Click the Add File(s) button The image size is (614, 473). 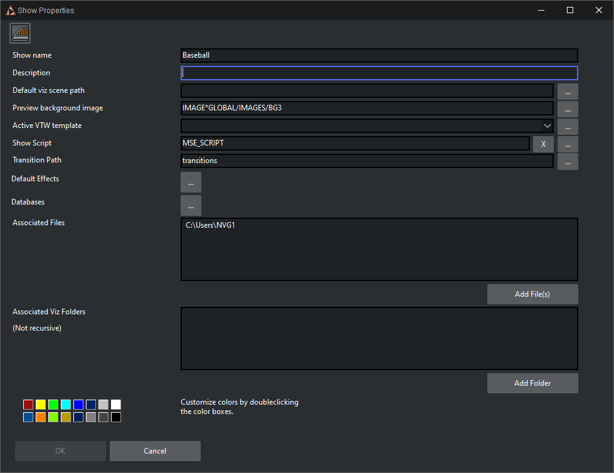coord(532,294)
